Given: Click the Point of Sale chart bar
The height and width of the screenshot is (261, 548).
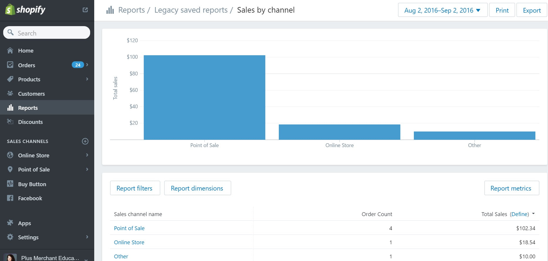Looking at the screenshot, I should [204, 97].
